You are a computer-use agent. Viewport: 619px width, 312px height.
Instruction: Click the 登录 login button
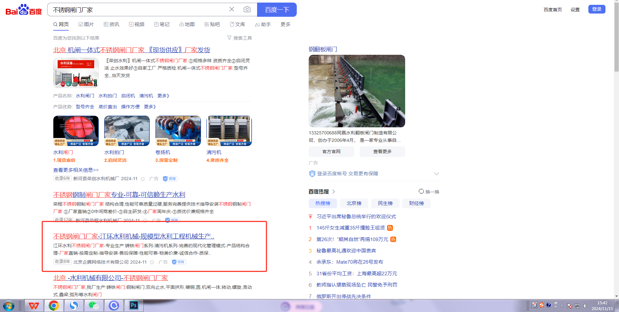[597, 9]
